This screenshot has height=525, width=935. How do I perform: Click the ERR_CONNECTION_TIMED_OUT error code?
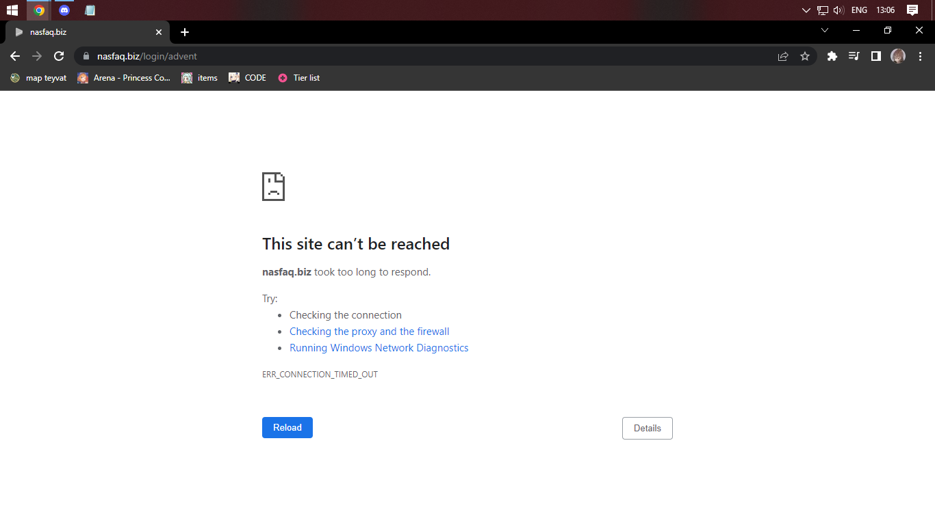[320, 375]
